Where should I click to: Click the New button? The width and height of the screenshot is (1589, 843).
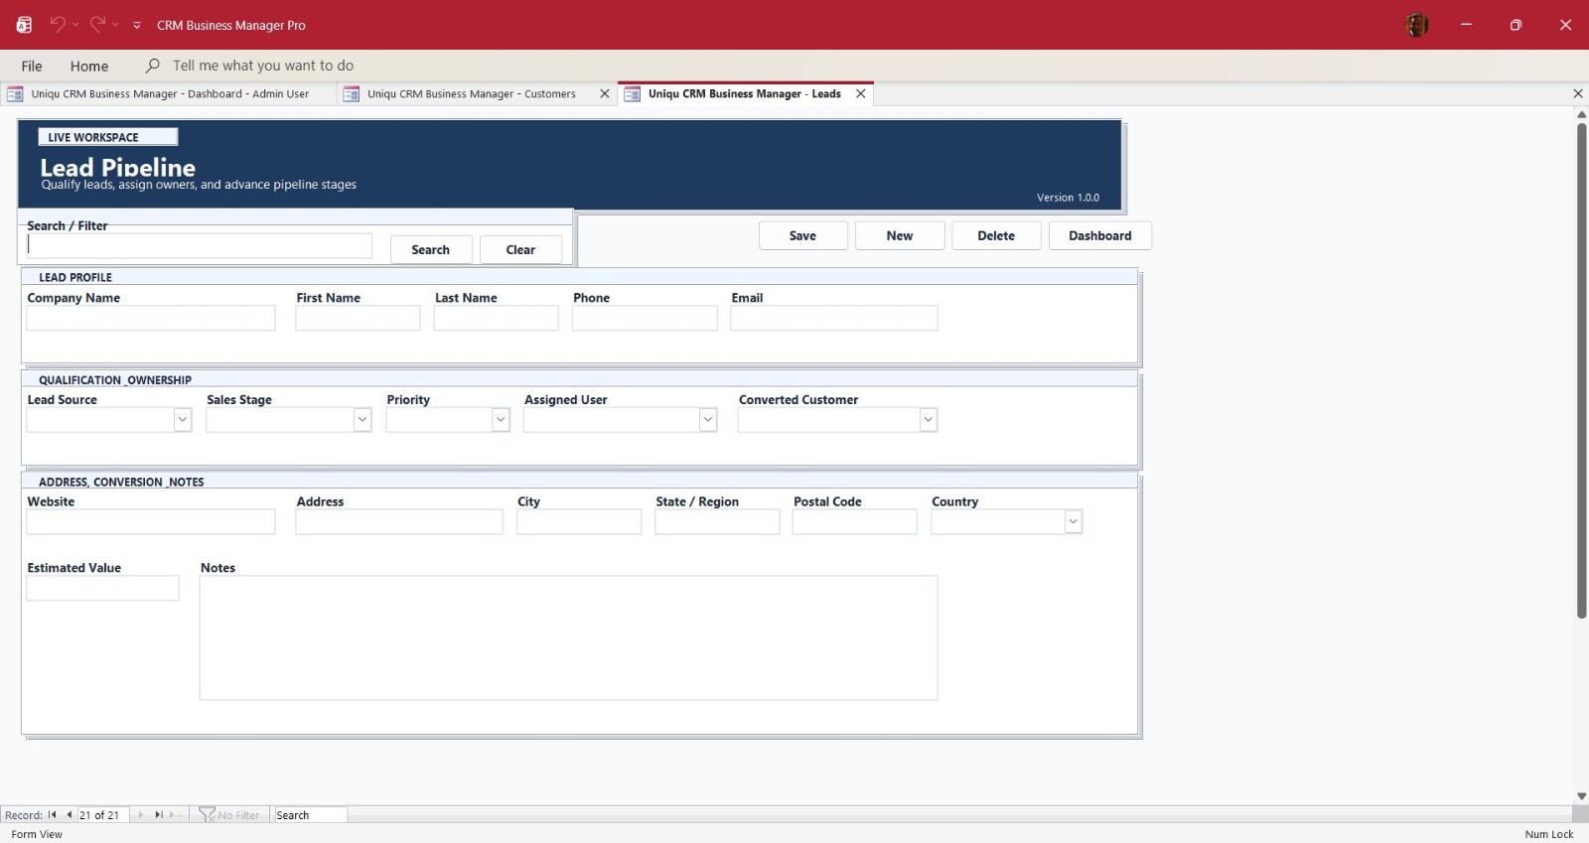(900, 235)
